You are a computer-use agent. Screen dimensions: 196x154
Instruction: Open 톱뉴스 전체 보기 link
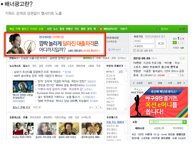coord(21,107)
